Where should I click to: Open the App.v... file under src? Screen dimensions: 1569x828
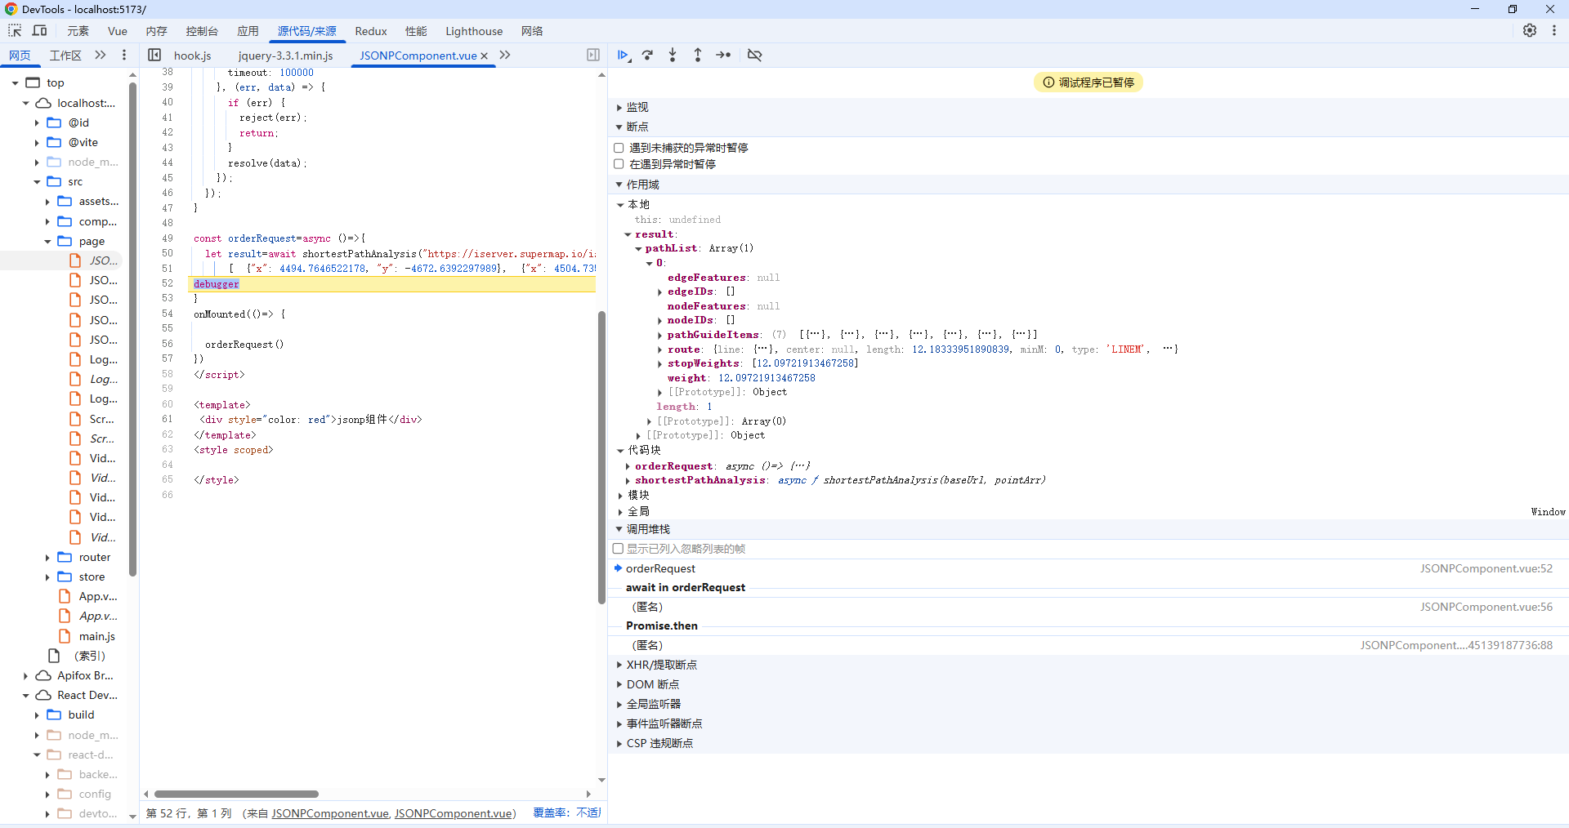pyautogui.click(x=98, y=596)
